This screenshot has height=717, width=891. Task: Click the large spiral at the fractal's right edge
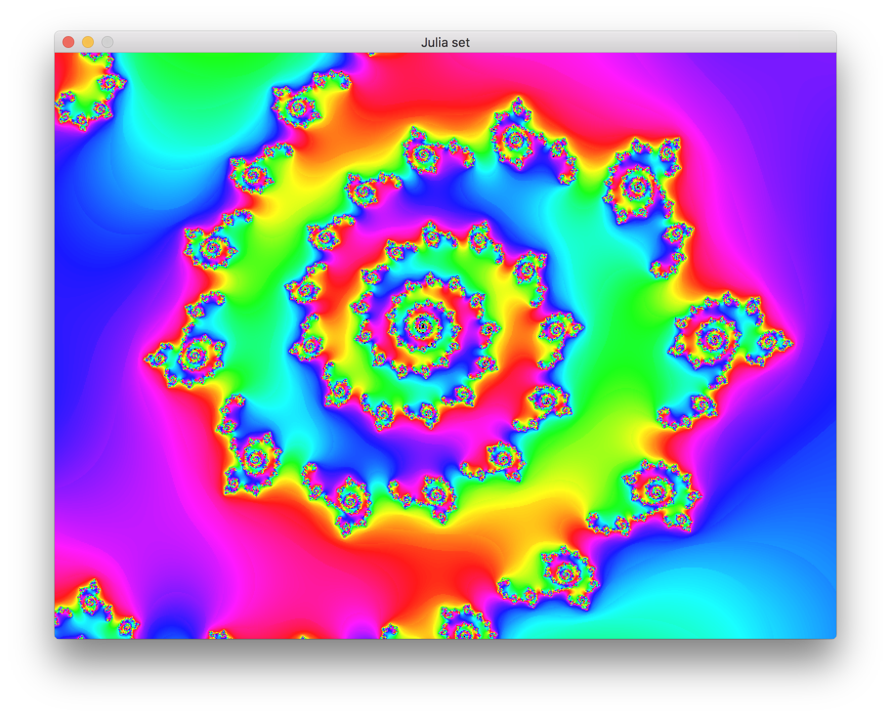[713, 338]
